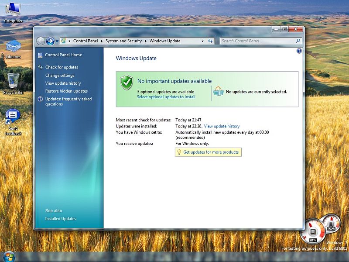349x262 pixels.
Task: Click the Refresh button beside address bar
Action: [x=210, y=41]
